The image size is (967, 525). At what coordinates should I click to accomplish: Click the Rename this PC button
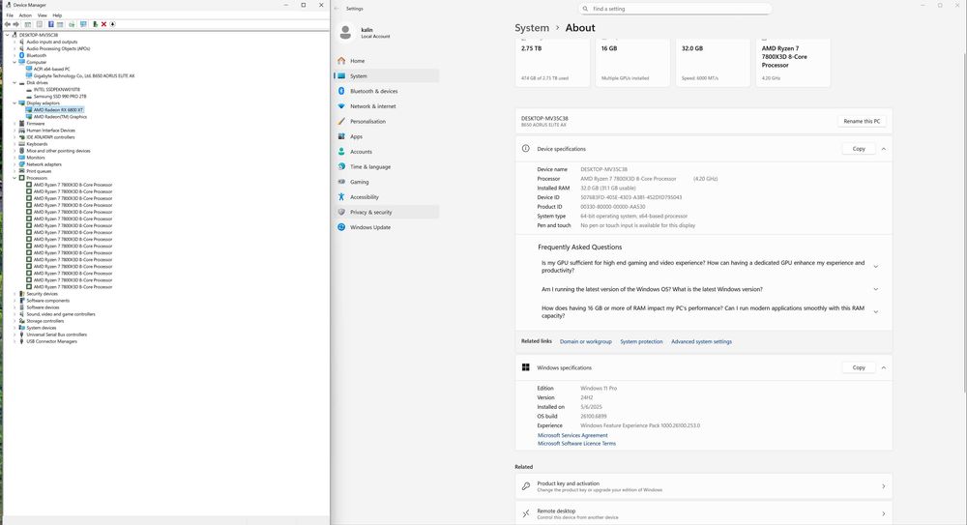tap(862, 121)
